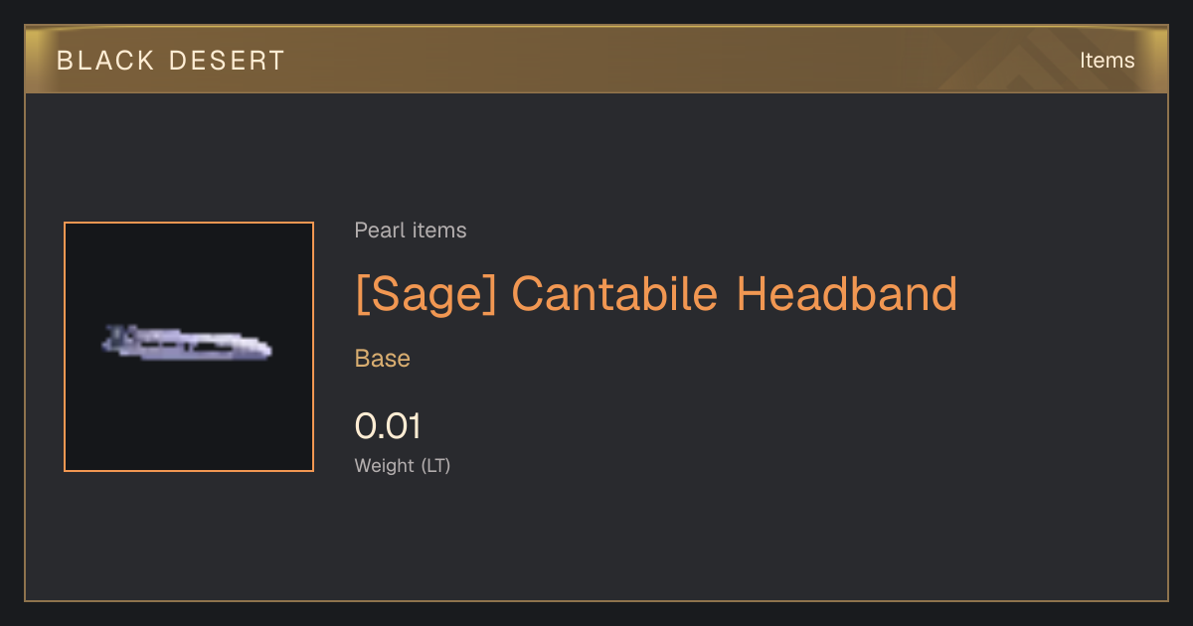Select the Pearl items category label
Viewport: 1193px width, 626px height.
tap(411, 231)
